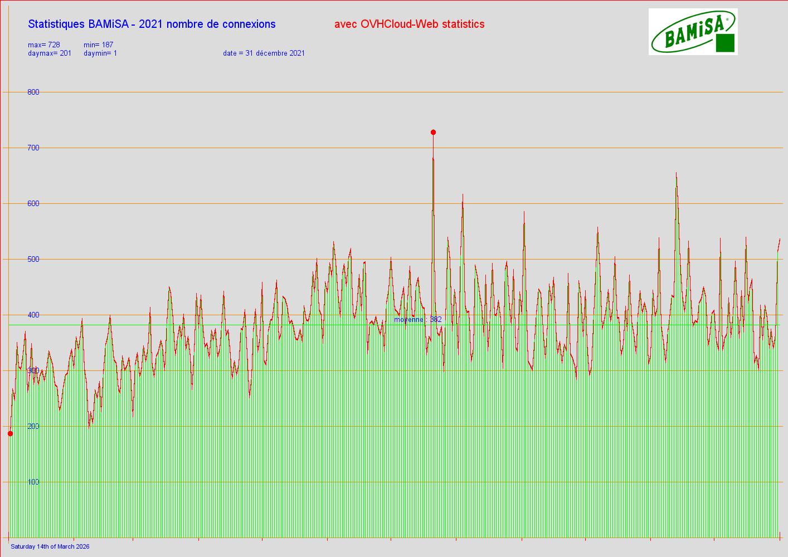788x557 pixels.
Task: Click the 'moyenne : 382' average label
Action: tap(417, 320)
